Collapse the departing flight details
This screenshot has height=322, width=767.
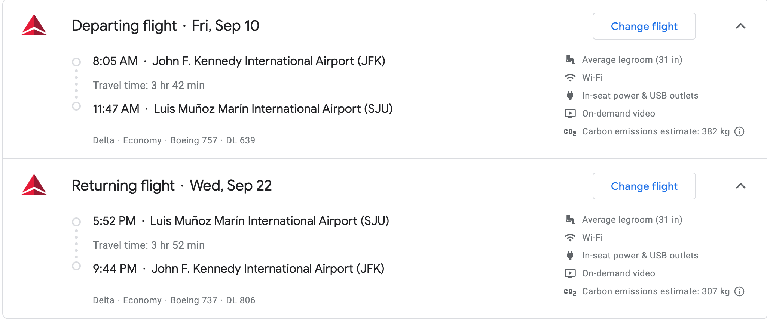tap(740, 26)
